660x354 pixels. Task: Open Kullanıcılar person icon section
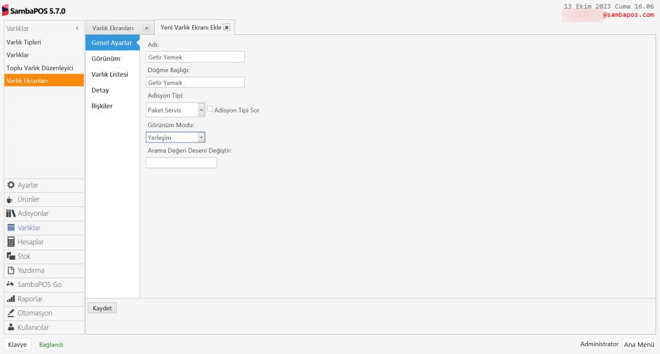[x=11, y=328]
